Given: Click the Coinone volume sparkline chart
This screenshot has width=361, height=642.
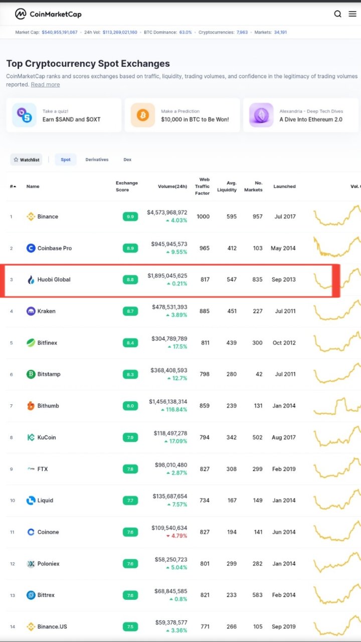Looking at the screenshot, I should [x=337, y=531].
